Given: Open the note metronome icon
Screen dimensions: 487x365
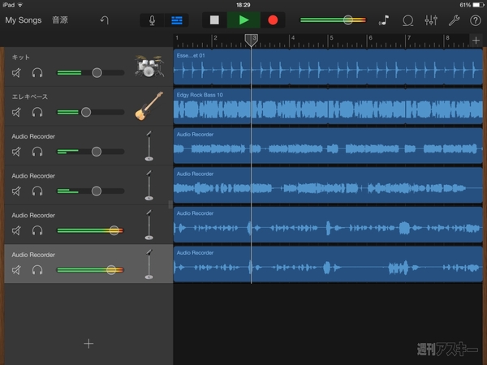Looking at the screenshot, I should (x=384, y=19).
